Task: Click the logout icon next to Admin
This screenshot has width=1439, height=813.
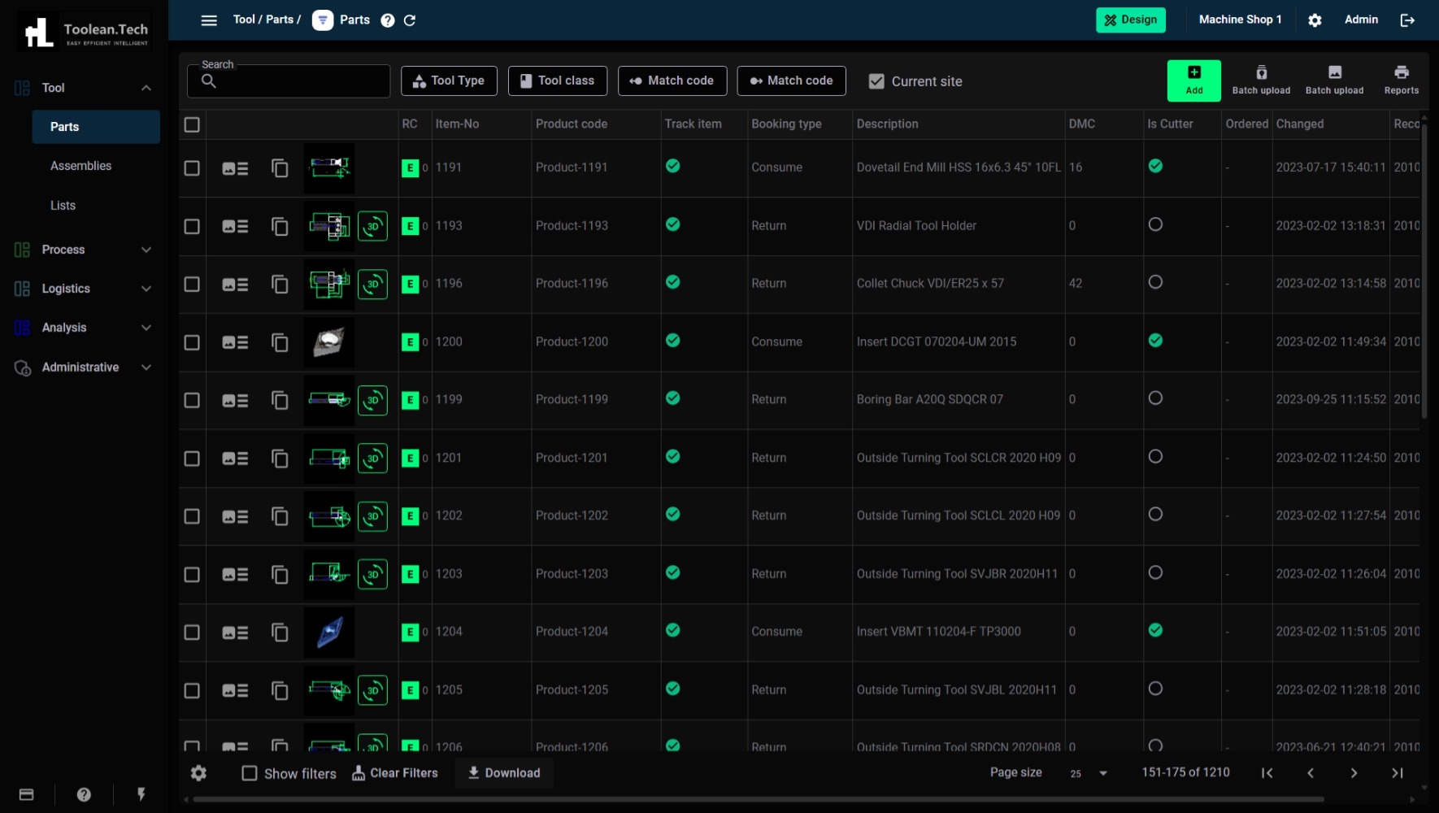Action: coord(1407,20)
